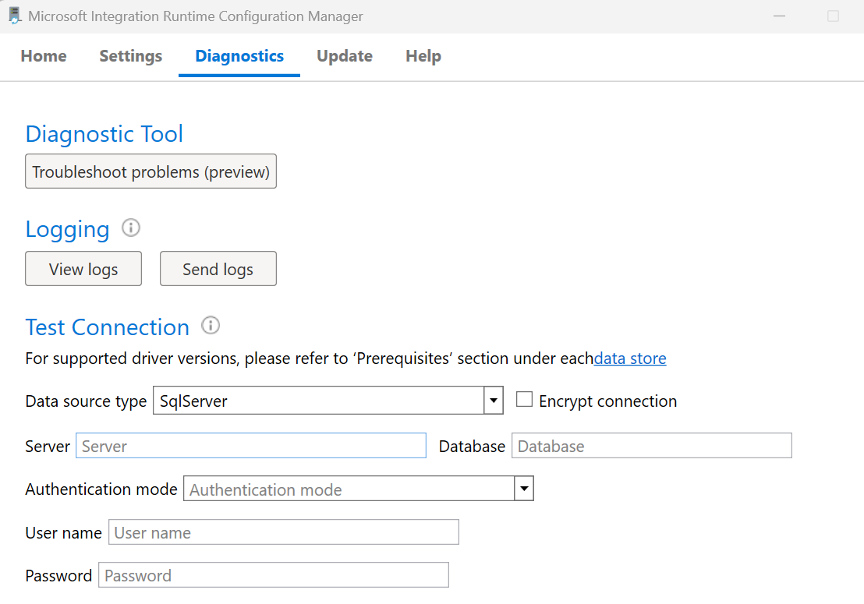Click the Test Connection heading text
Image resolution: width=864 pixels, height=604 pixels.
click(108, 327)
